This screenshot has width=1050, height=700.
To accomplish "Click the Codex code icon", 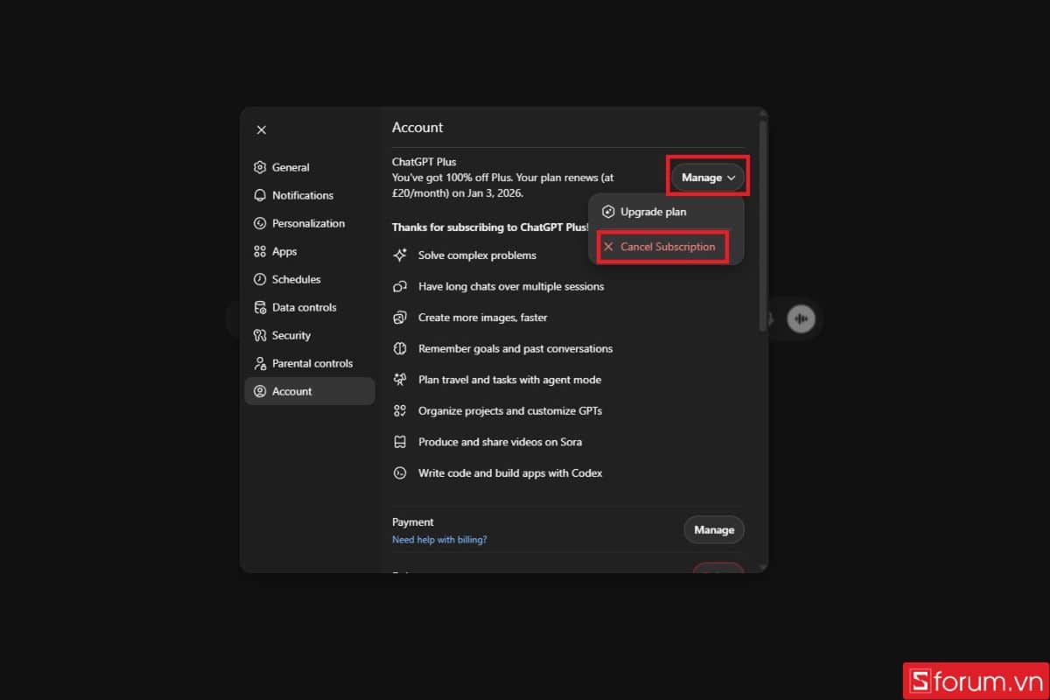I will pyautogui.click(x=400, y=472).
